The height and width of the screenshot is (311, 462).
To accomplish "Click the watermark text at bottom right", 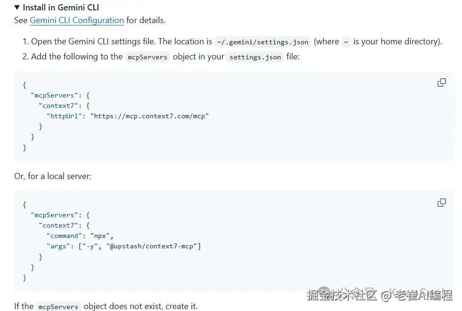I will [x=379, y=295].
